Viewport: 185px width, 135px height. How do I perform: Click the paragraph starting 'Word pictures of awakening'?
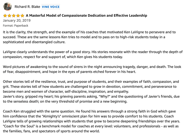point(92,69)
